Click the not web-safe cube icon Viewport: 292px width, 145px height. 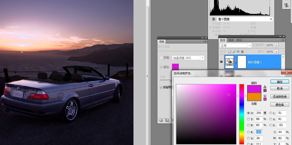coord(265,95)
